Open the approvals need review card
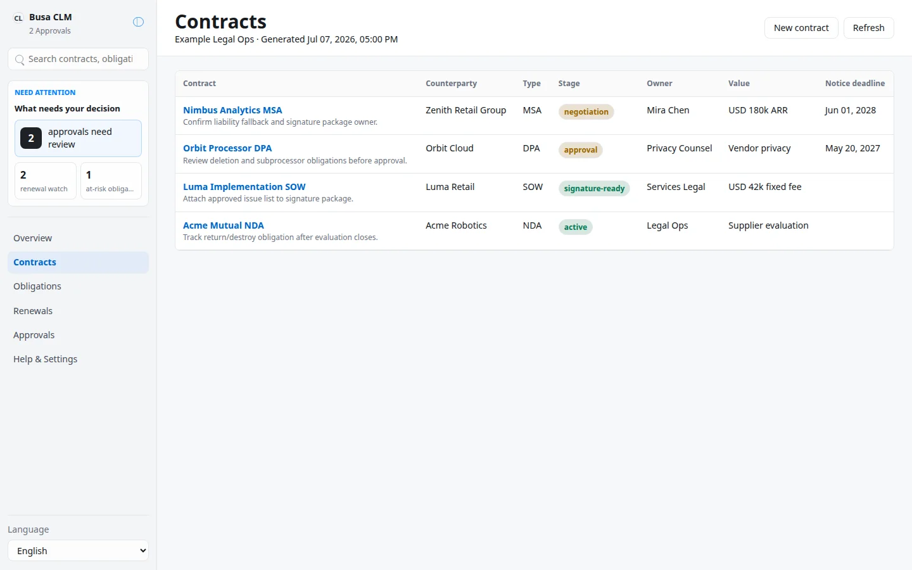This screenshot has height=570, width=912. [79, 138]
